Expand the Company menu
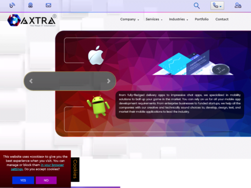 [x=130, y=19]
